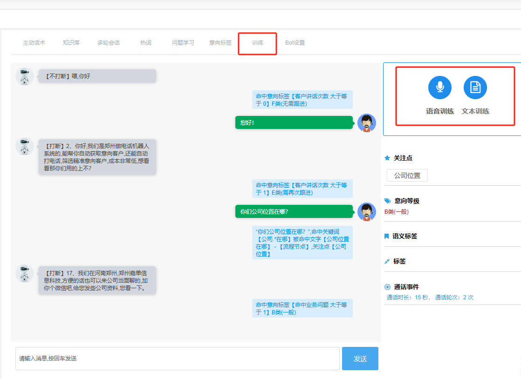Open the 知识库 tab
Viewport: 521px width, 379px height.
tap(71, 43)
